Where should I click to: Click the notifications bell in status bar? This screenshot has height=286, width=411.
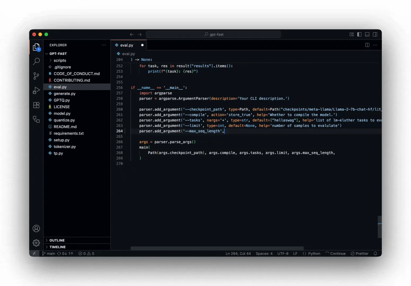pyautogui.click(x=375, y=253)
